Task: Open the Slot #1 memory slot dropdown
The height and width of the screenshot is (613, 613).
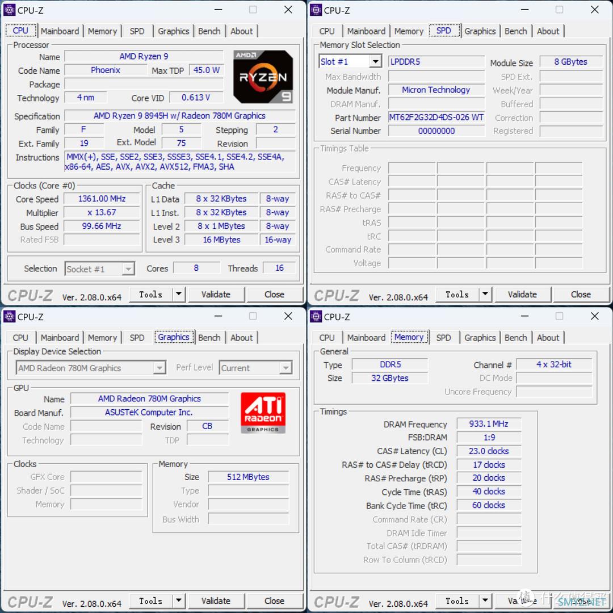Action: click(x=375, y=61)
